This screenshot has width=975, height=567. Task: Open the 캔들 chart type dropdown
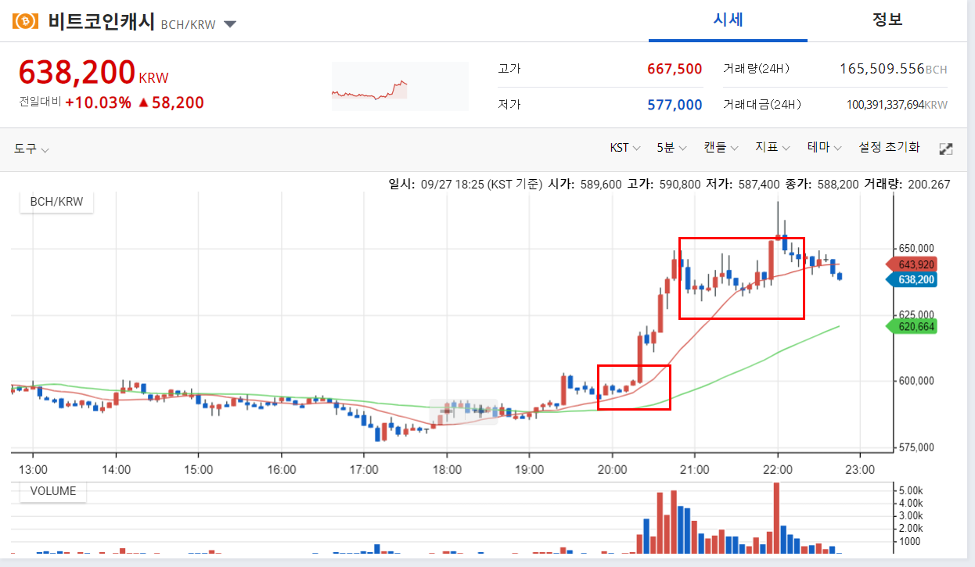click(721, 148)
